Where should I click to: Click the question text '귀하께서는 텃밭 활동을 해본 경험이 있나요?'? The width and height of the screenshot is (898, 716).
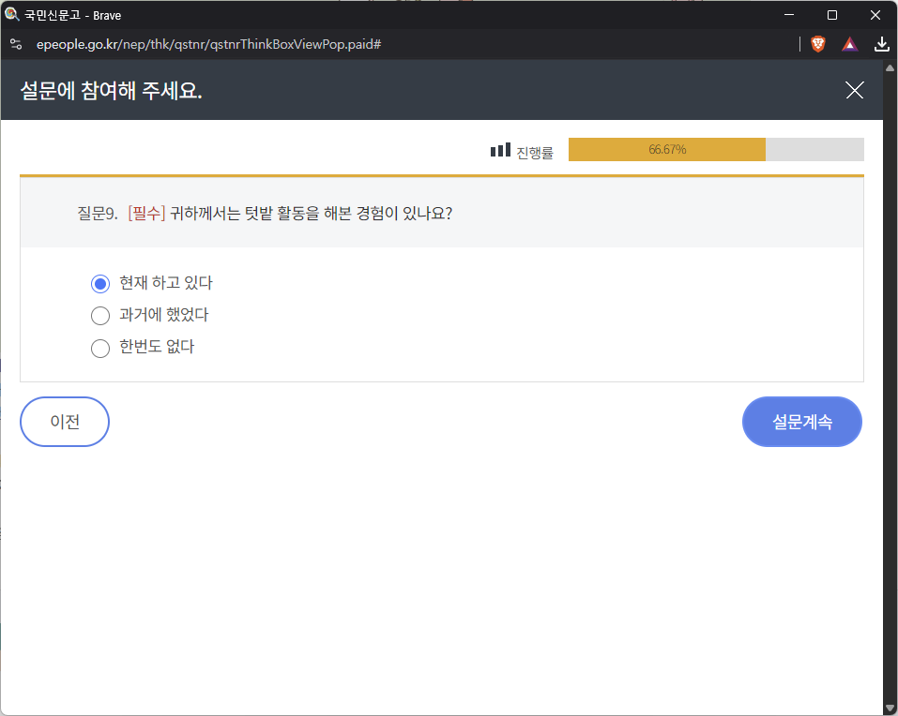tap(311, 214)
